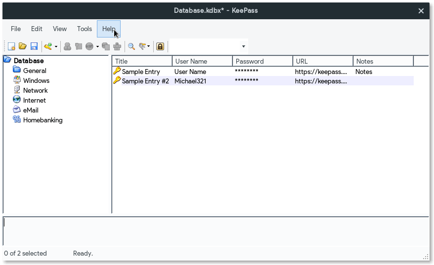
Task: Click URL cell of Sample Entry #2
Action: pyautogui.click(x=321, y=81)
